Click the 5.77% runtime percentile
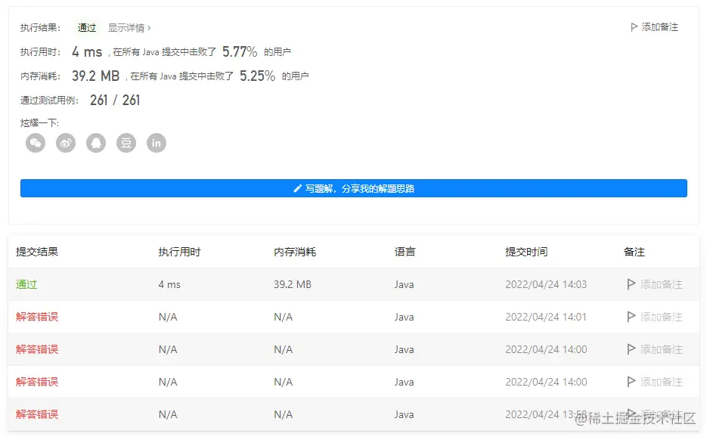Image resolution: width=710 pixels, height=440 pixels. 240,51
